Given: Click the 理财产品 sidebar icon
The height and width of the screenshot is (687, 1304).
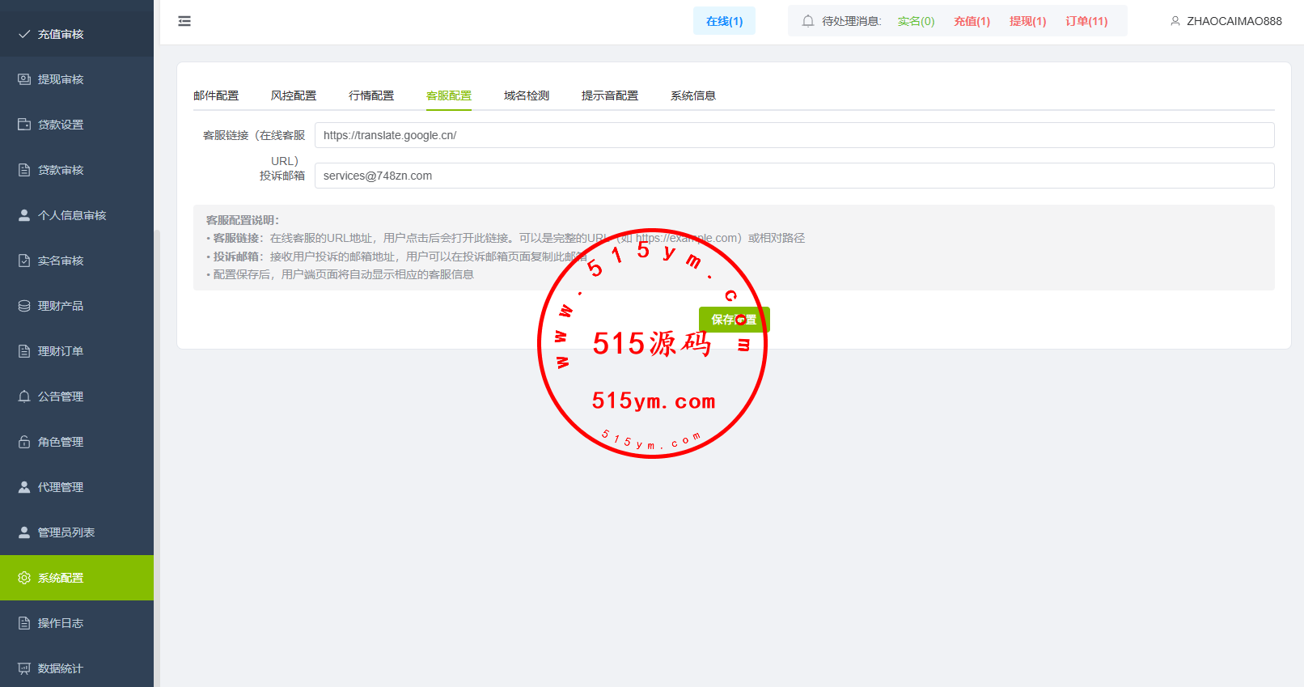Looking at the screenshot, I should [24, 306].
